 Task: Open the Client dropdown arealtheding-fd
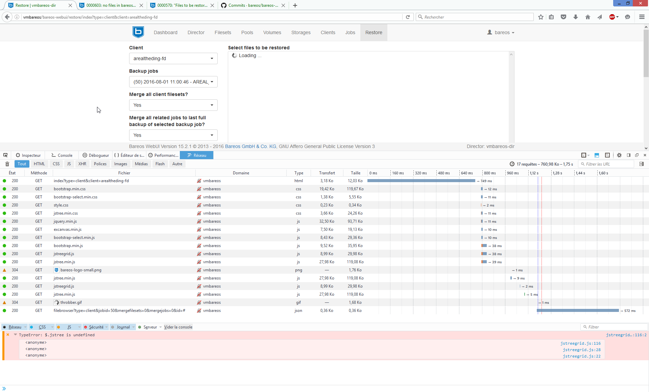click(173, 58)
